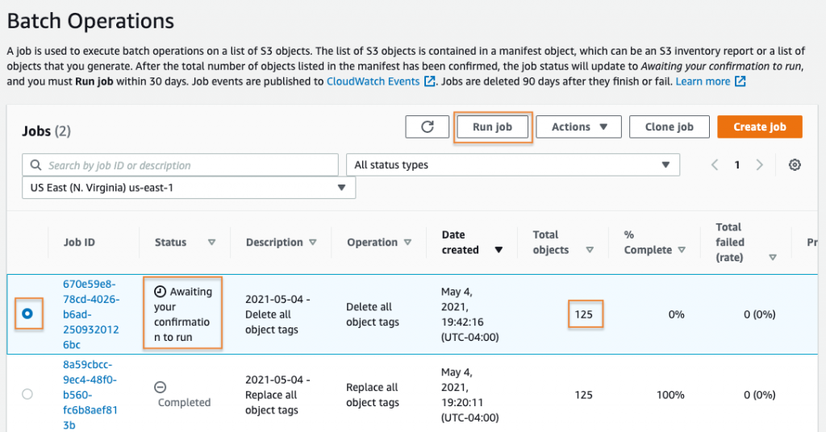Sort by Total objects column
Viewport: 826px width, 432px height.
click(590, 250)
